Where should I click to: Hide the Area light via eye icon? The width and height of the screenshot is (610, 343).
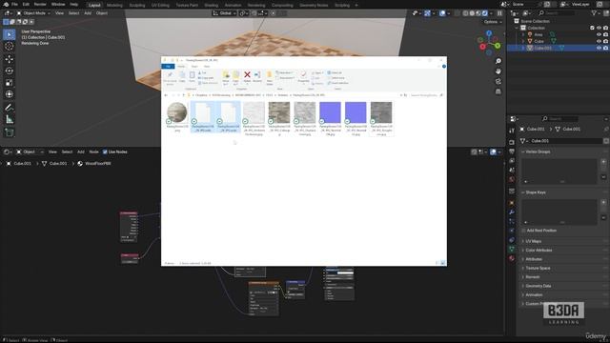599,34
